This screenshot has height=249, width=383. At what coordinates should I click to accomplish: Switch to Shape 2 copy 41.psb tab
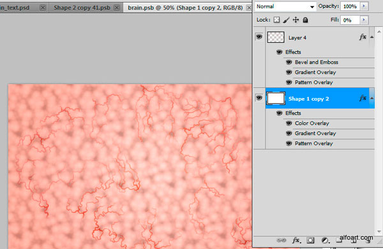(82, 8)
